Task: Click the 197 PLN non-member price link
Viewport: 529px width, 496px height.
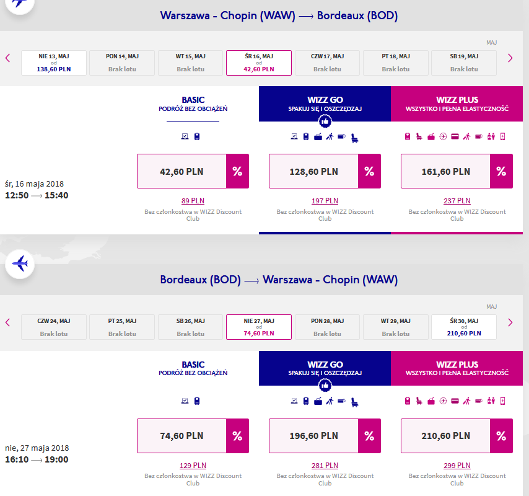Action: [325, 201]
